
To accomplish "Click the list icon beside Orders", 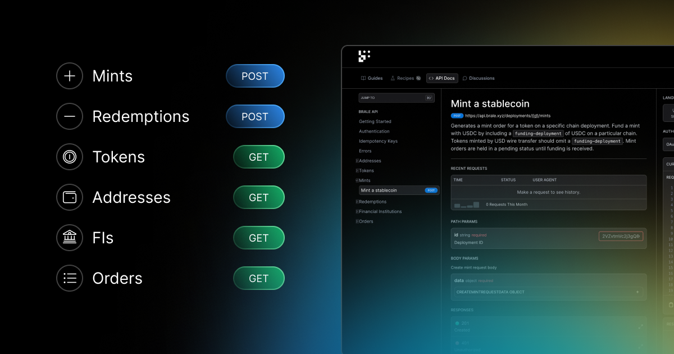I will (70, 278).
